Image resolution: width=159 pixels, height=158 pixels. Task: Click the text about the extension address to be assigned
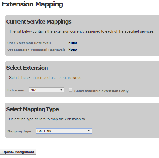point(46,78)
